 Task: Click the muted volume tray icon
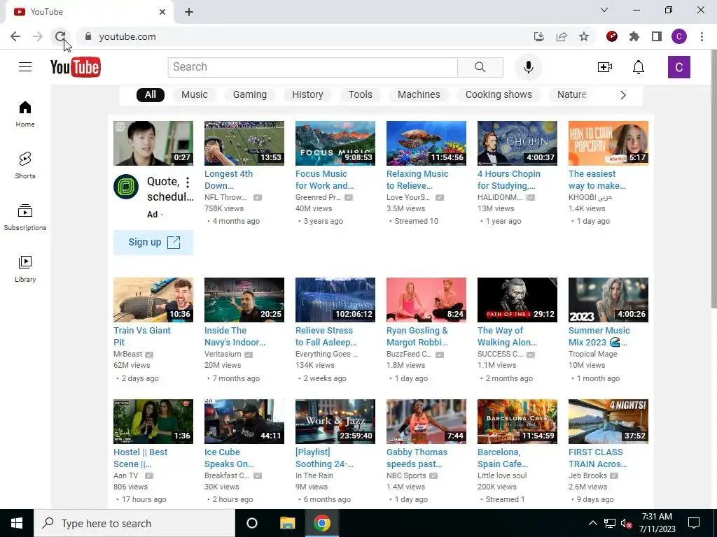[627, 523]
